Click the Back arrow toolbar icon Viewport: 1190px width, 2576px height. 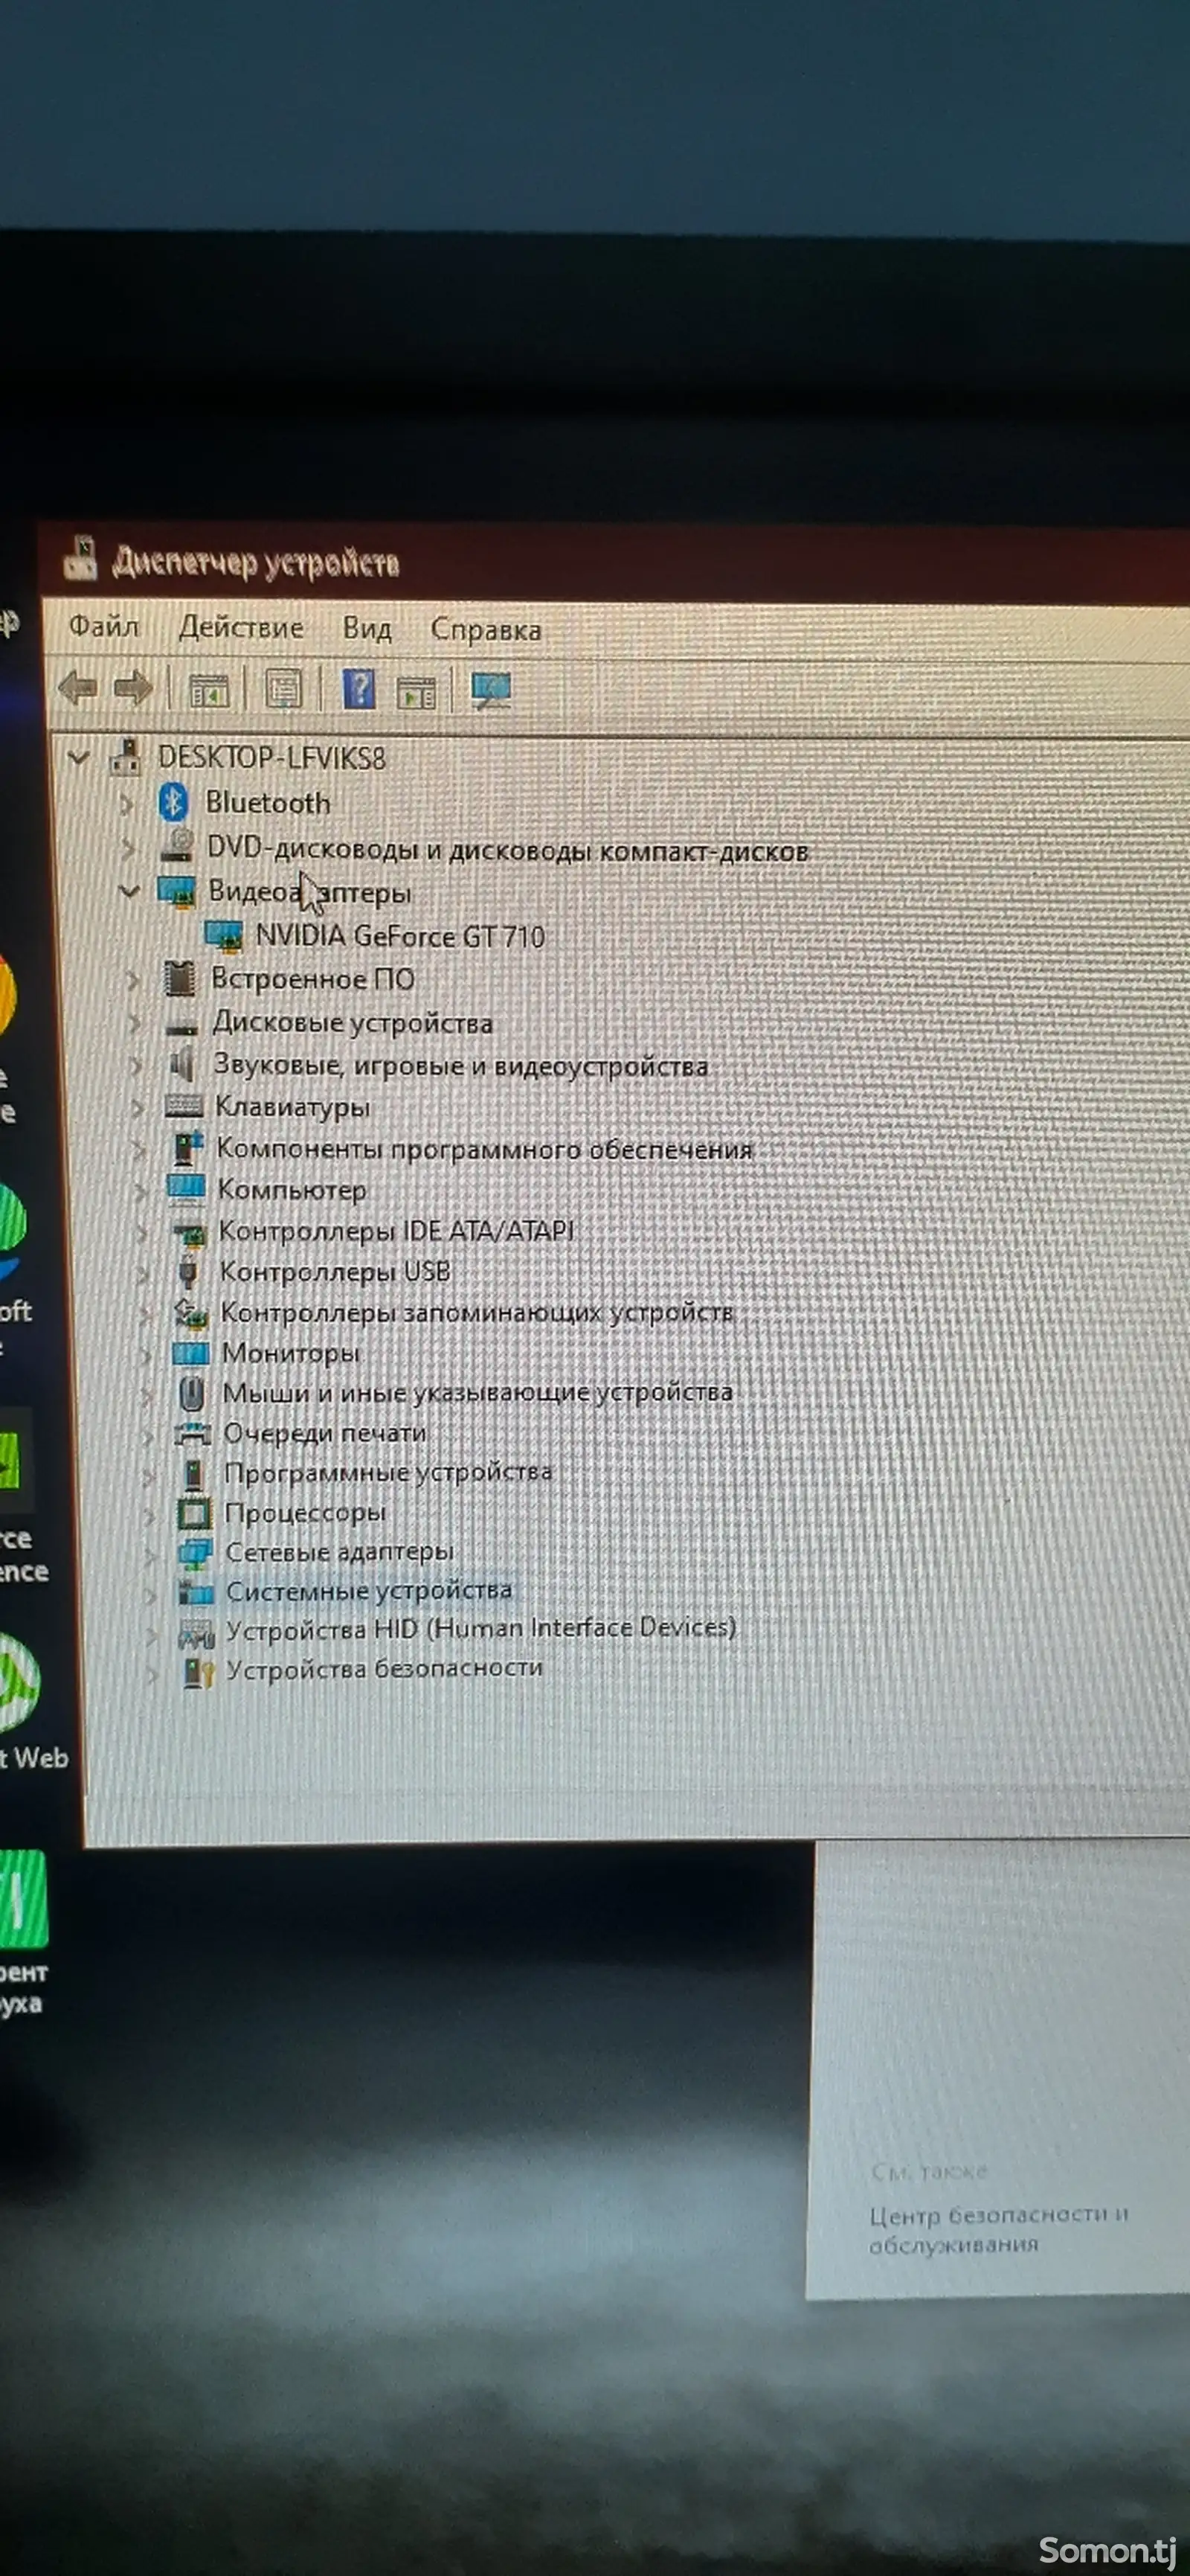pos(78,688)
